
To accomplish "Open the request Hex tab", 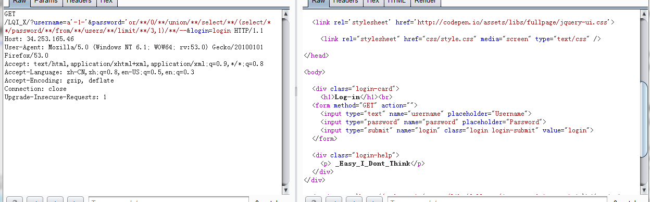I will (106, 2).
